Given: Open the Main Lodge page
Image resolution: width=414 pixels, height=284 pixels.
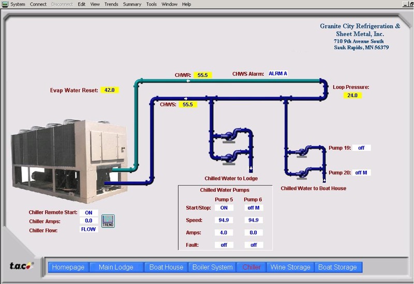Looking at the screenshot, I should (116, 267).
